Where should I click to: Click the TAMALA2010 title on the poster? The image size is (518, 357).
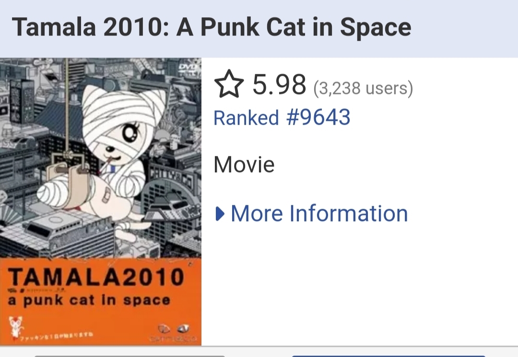pos(96,277)
